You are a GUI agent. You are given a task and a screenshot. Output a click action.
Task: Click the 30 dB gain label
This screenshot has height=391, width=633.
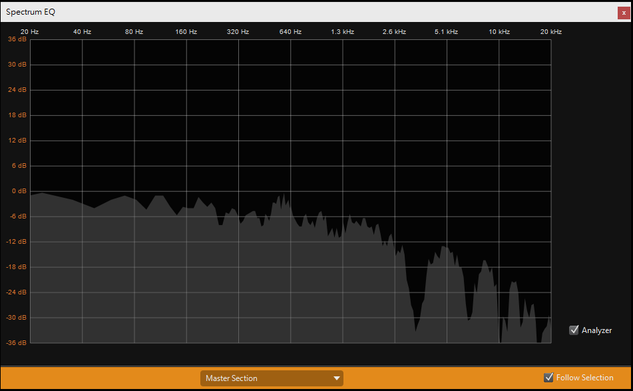click(x=17, y=64)
